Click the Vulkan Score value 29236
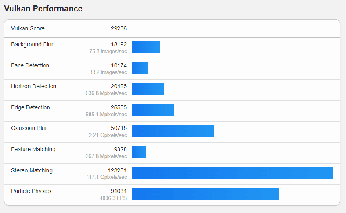The image size is (346, 213). [x=119, y=28]
